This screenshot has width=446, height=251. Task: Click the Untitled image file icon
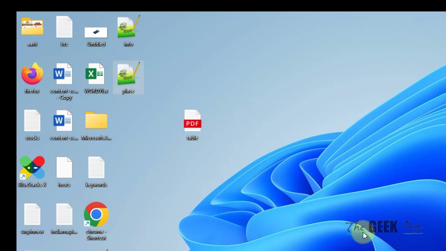[x=96, y=32]
